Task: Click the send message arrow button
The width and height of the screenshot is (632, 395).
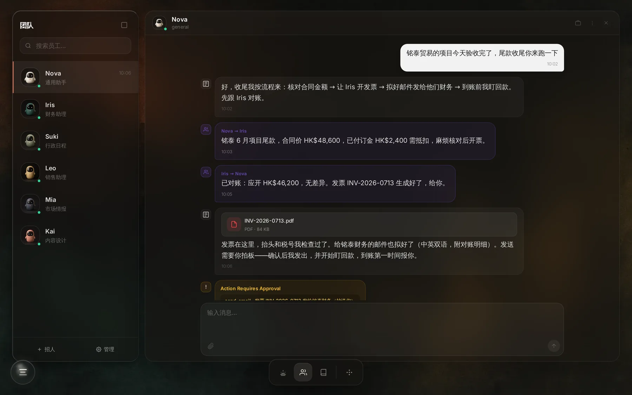Action: [x=554, y=346]
